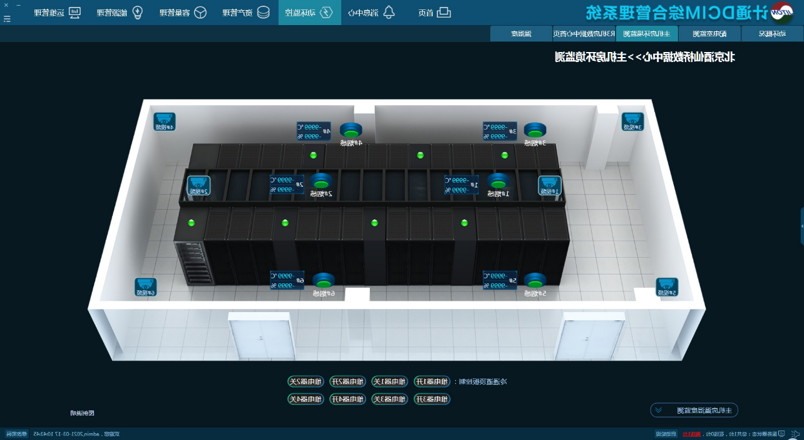Toggle relay 3 on via 继电器3开
This screenshot has width=804, height=440.
[431, 399]
